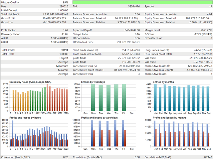Click Fri bar in Entries by weekdays chart
The image size is (213, 159).
pyautogui.click(x=124, y=97)
